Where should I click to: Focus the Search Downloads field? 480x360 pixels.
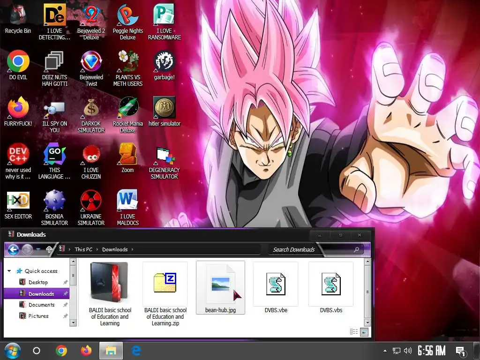click(x=311, y=249)
